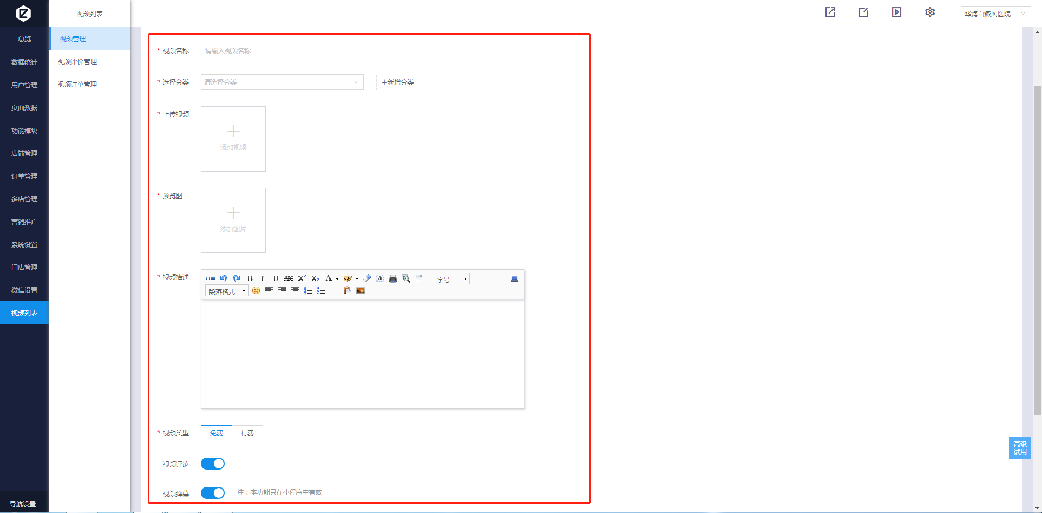Open 视频评价管理 in the submenu
The width and height of the screenshot is (1042, 513).
pos(77,62)
